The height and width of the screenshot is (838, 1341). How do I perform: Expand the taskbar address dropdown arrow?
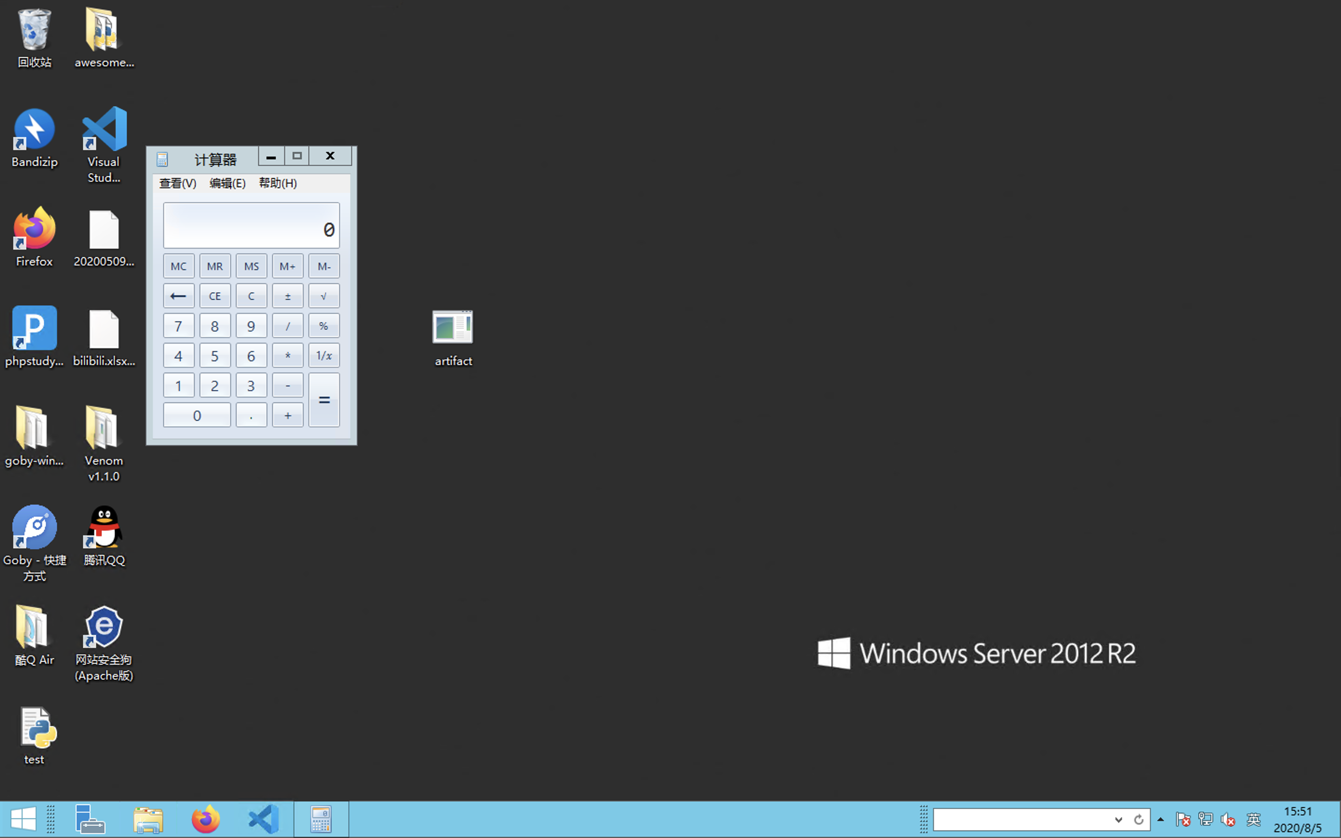1118,820
